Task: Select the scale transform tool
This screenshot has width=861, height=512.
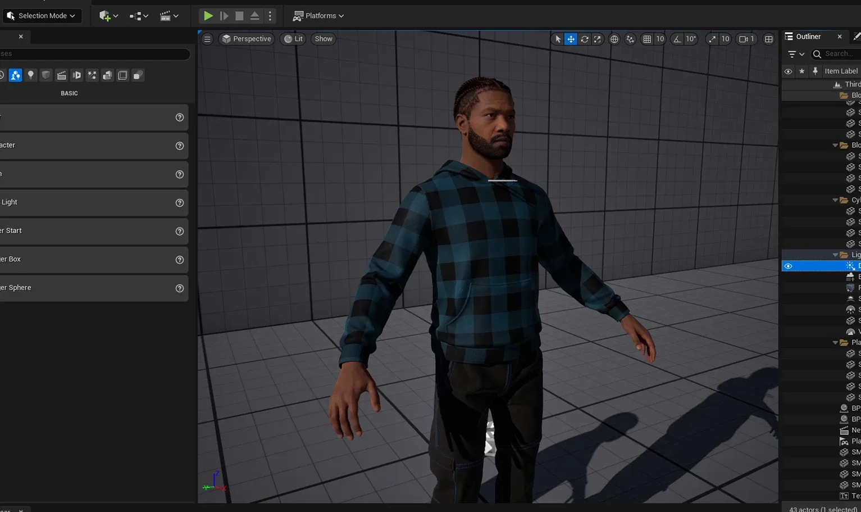Action: 598,39
